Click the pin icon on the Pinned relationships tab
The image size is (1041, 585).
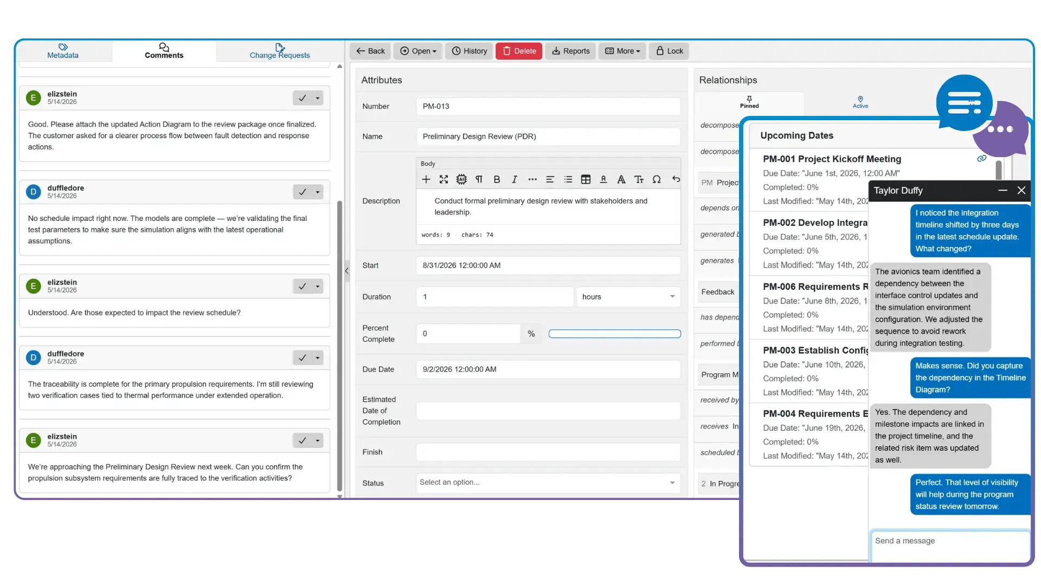749,99
